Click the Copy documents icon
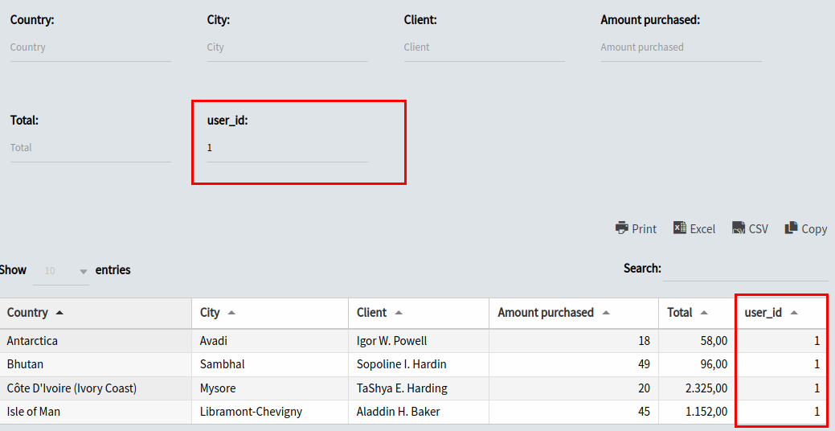Viewport: 835px width, 431px height. [792, 228]
